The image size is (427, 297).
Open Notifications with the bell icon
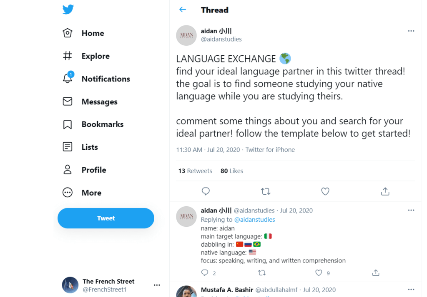(x=67, y=79)
